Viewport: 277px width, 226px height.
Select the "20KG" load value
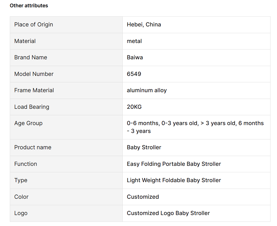pyautogui.click(x=134, y=107)
